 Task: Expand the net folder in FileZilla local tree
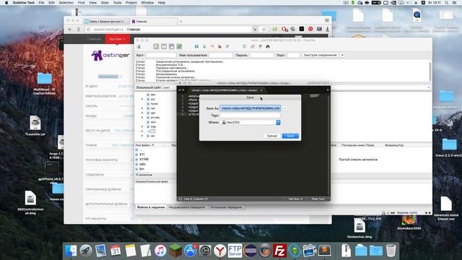point(142,108)
